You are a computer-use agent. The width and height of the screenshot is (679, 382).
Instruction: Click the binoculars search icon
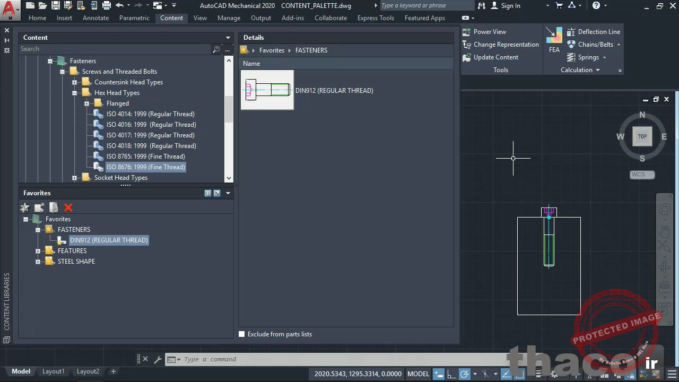(482, 6)
